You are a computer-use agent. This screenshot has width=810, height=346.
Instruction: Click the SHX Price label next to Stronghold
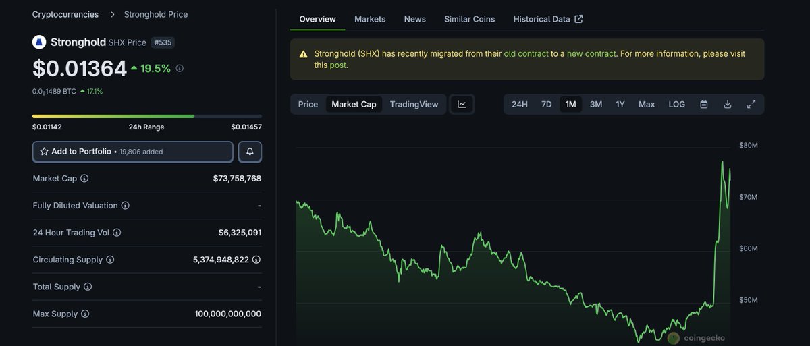[128, 42]
